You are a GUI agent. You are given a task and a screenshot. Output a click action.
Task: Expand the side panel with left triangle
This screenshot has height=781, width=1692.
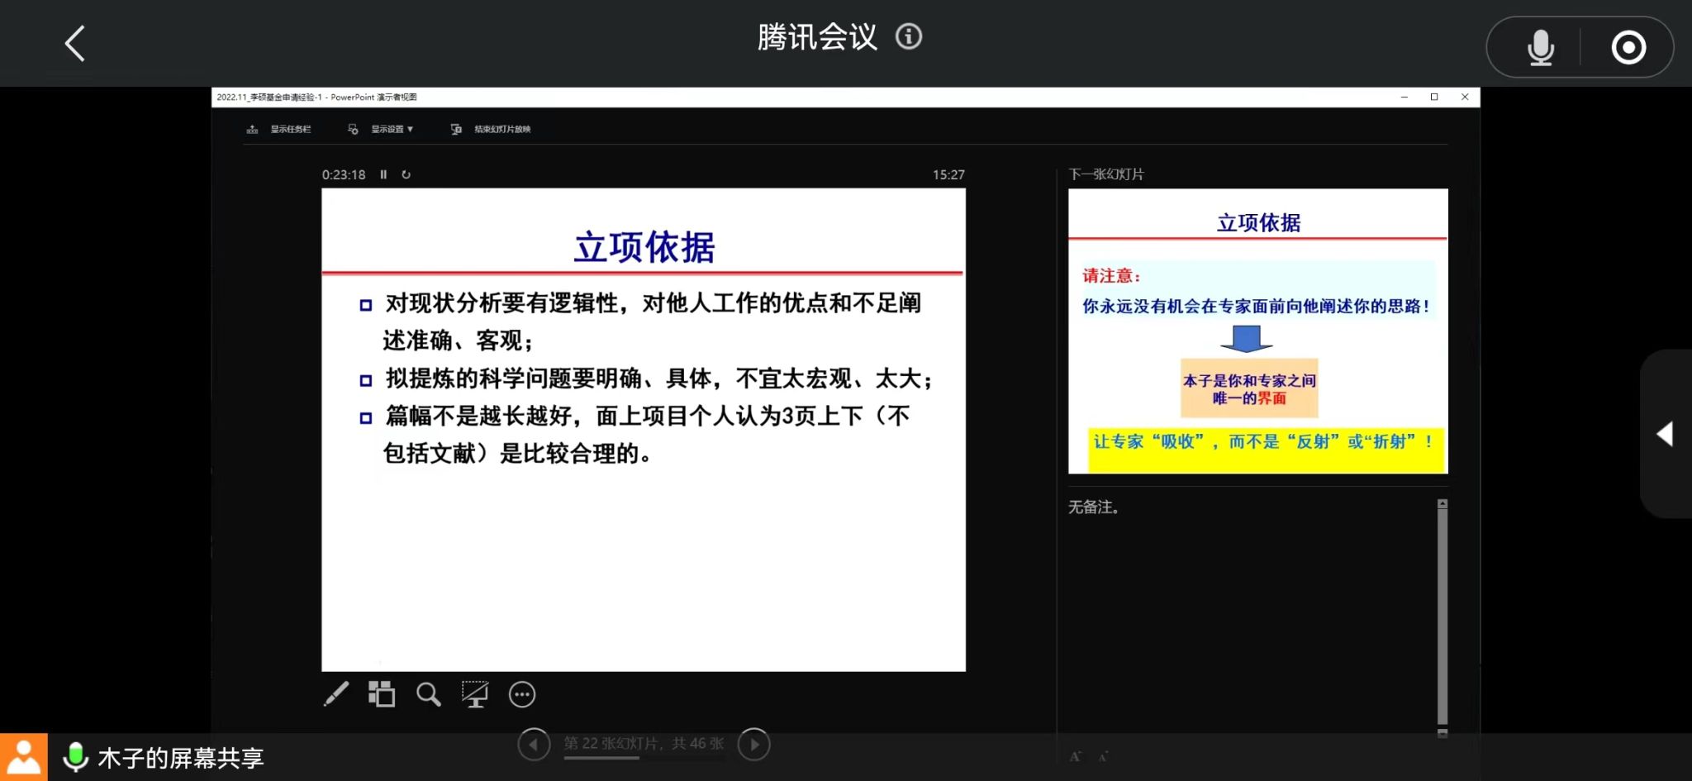pos(1665,434)
